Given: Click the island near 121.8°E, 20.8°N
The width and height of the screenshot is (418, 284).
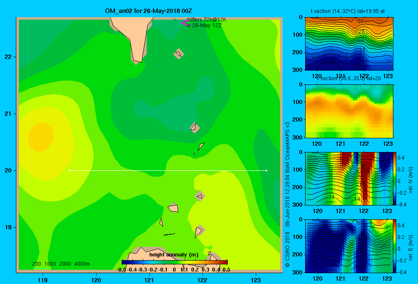Looking at the screenshot, I should (194, 128).
